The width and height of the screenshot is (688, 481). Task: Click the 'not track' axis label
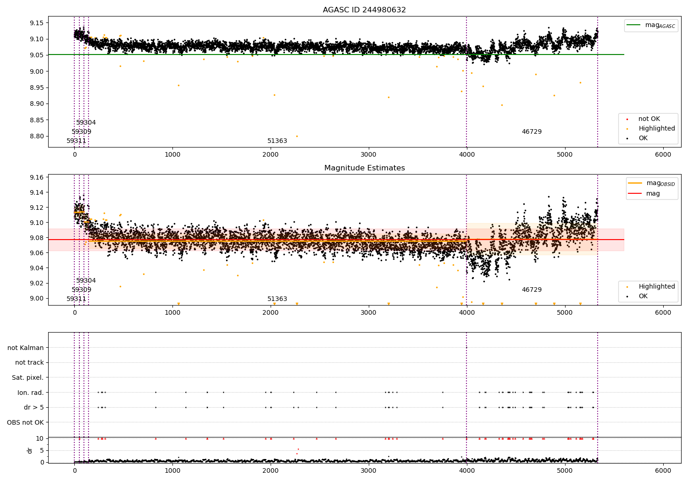[29, 363]
